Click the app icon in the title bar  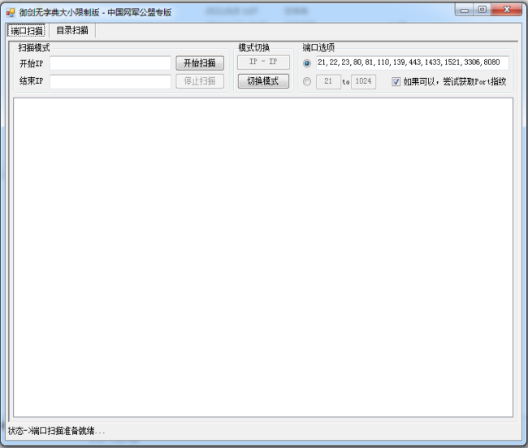coord(11,12)
